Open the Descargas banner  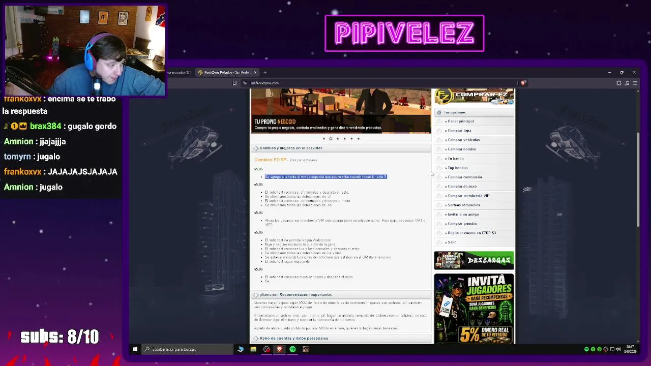tap(474, 261)
